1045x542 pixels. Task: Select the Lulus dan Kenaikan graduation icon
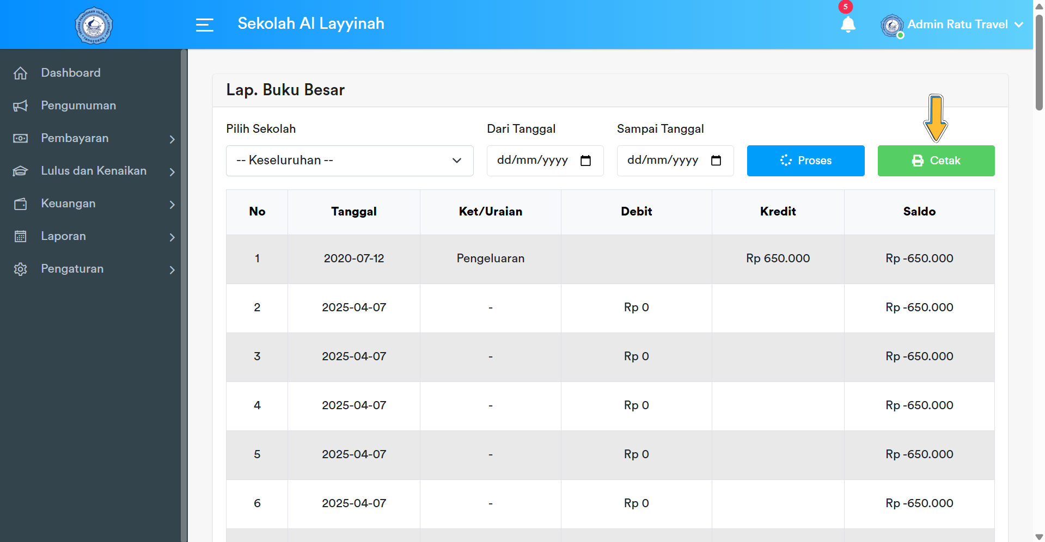21,171
